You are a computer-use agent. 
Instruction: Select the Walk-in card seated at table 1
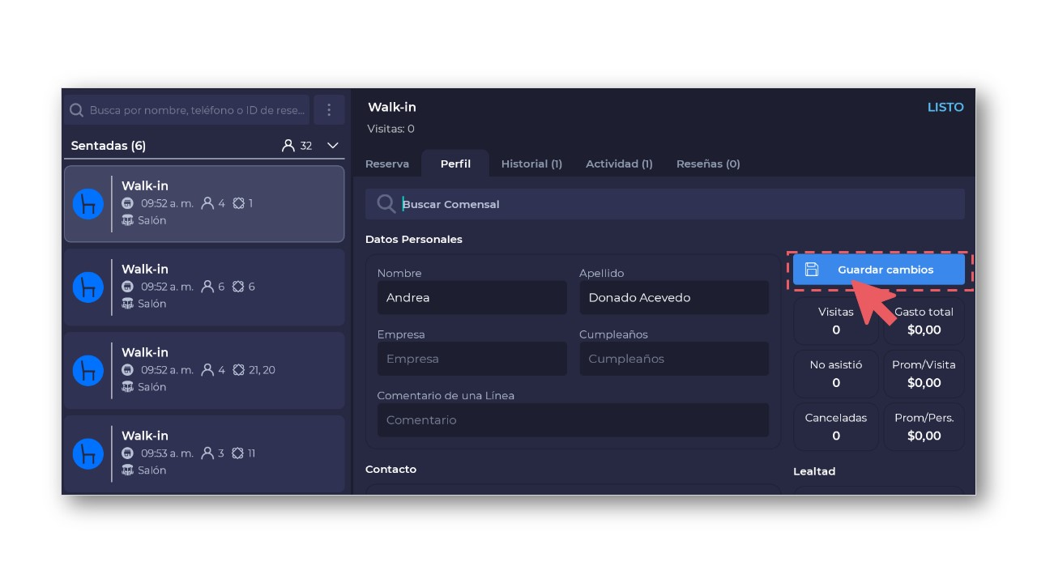tap(204, 204)
